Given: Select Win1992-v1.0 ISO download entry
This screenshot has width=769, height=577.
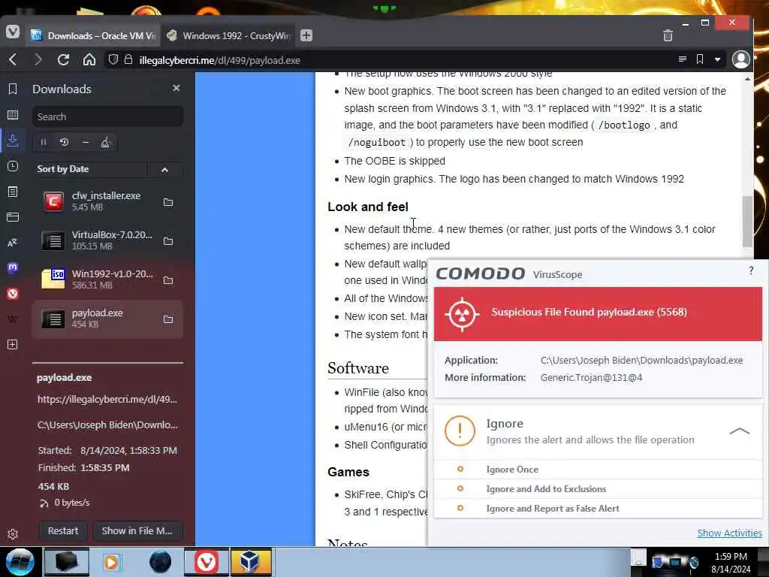Looking at the screenshot, I should [x=108, y=279].
